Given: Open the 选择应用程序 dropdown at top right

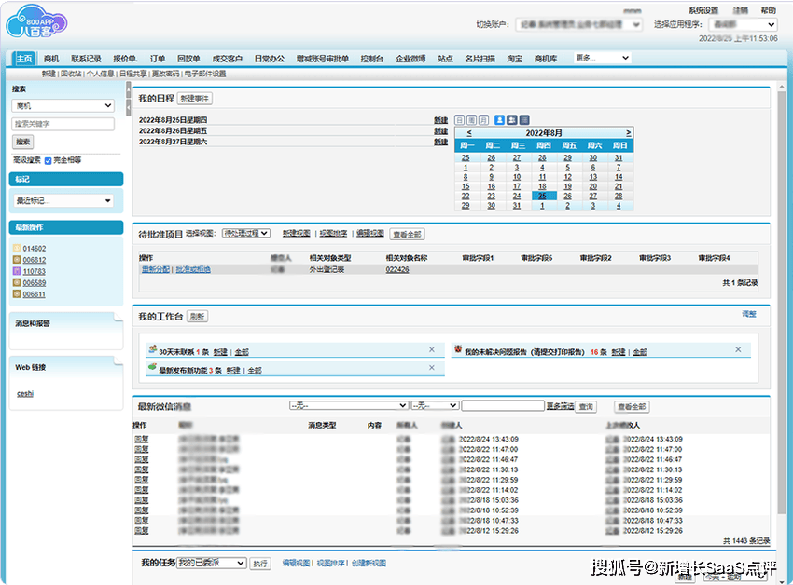Looking at the screenshot, I should click(x=743, y=24).
